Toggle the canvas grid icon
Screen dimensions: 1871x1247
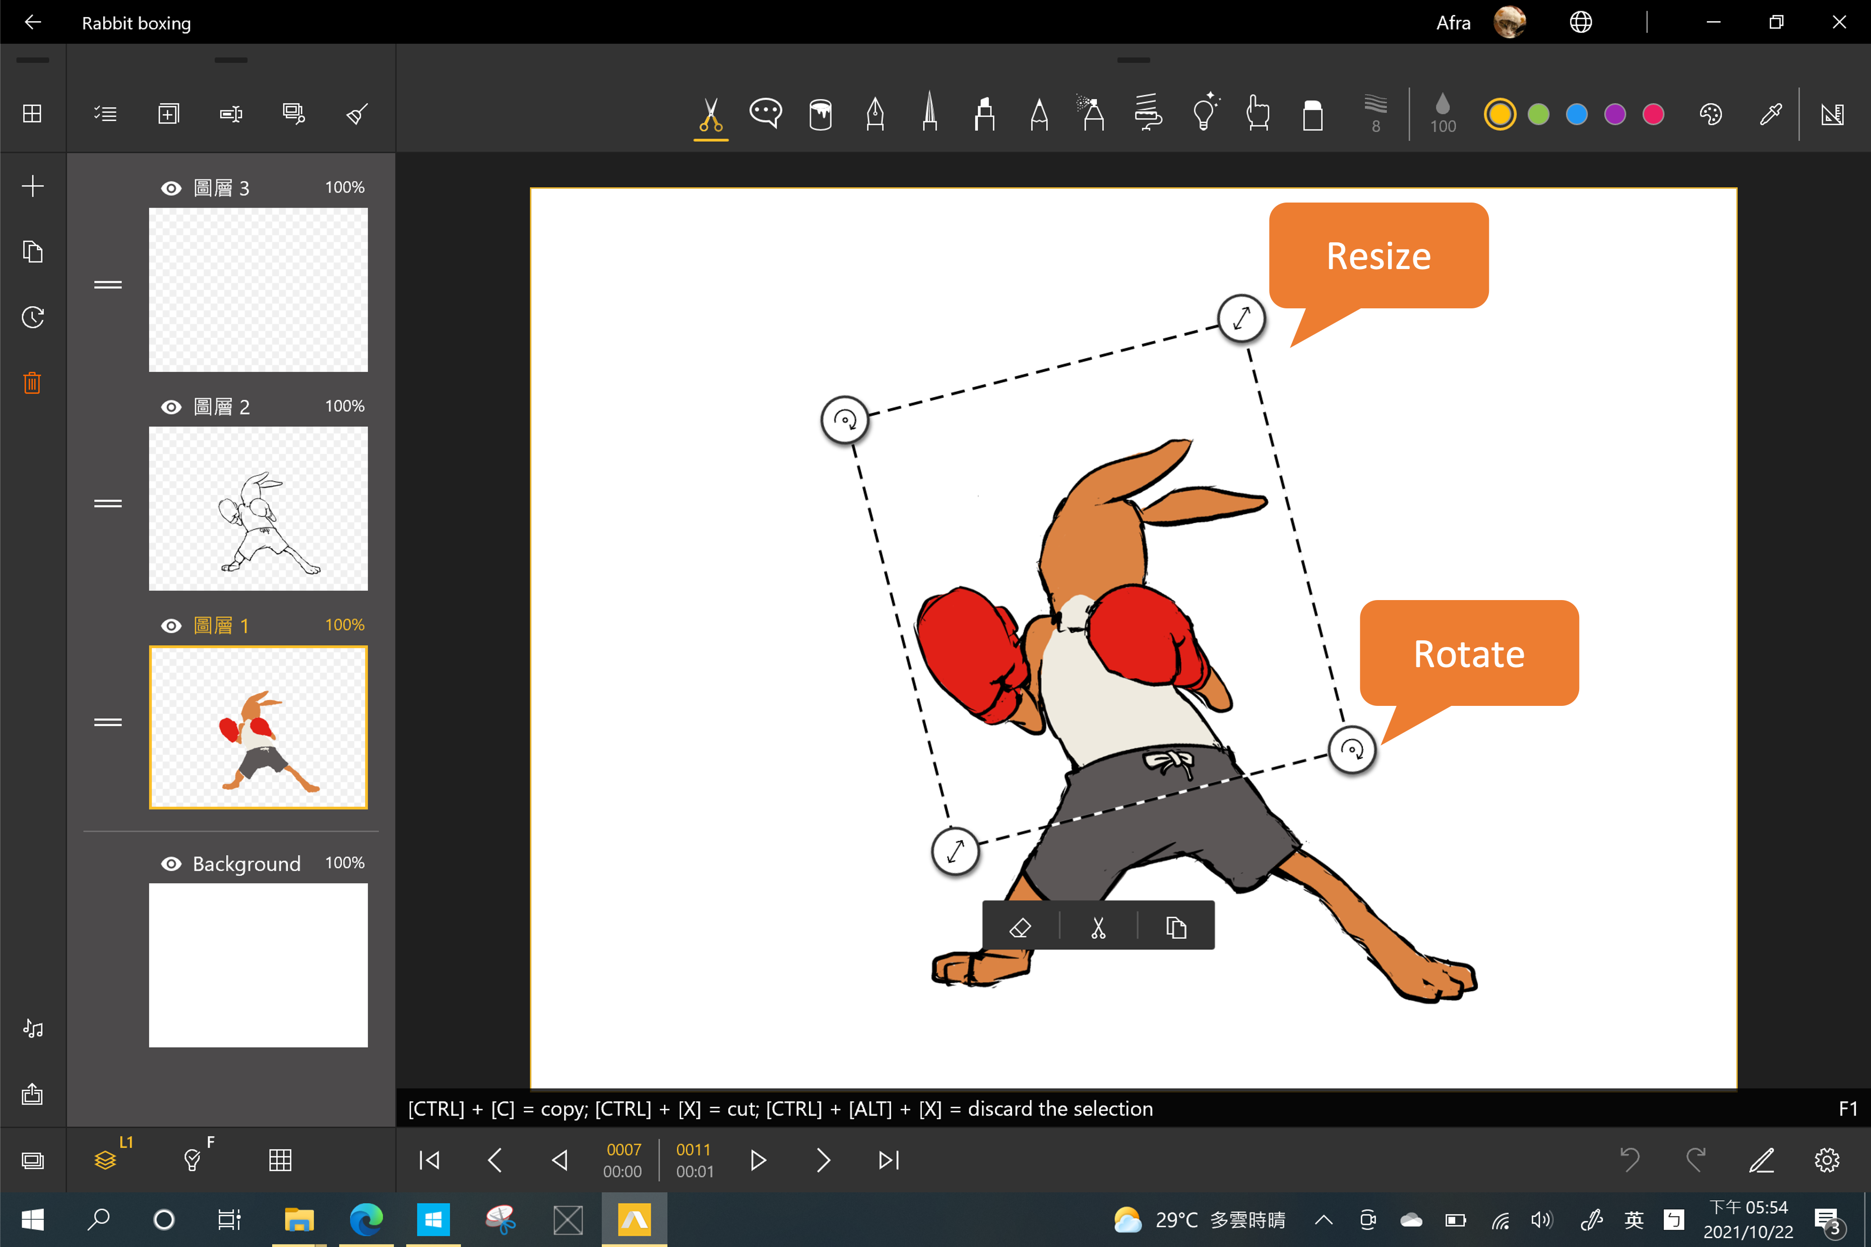[x=280, y=1160]
